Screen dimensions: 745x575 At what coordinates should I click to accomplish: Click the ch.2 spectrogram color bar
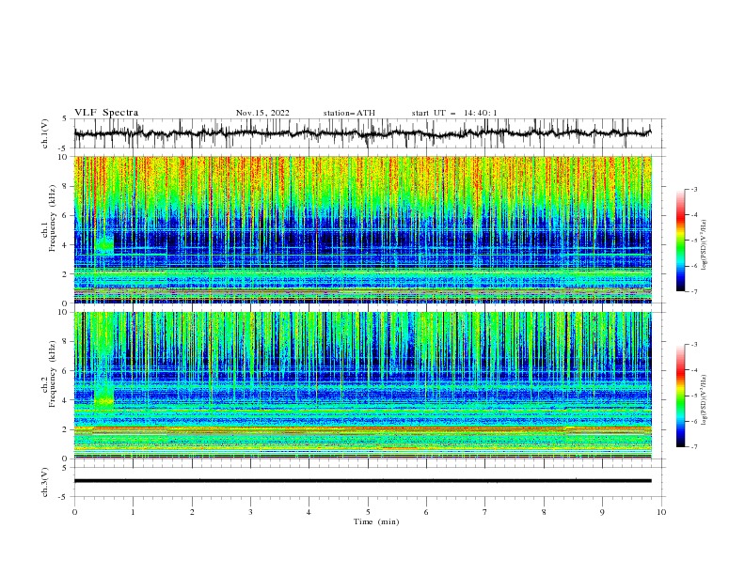[x=680, y=396]
